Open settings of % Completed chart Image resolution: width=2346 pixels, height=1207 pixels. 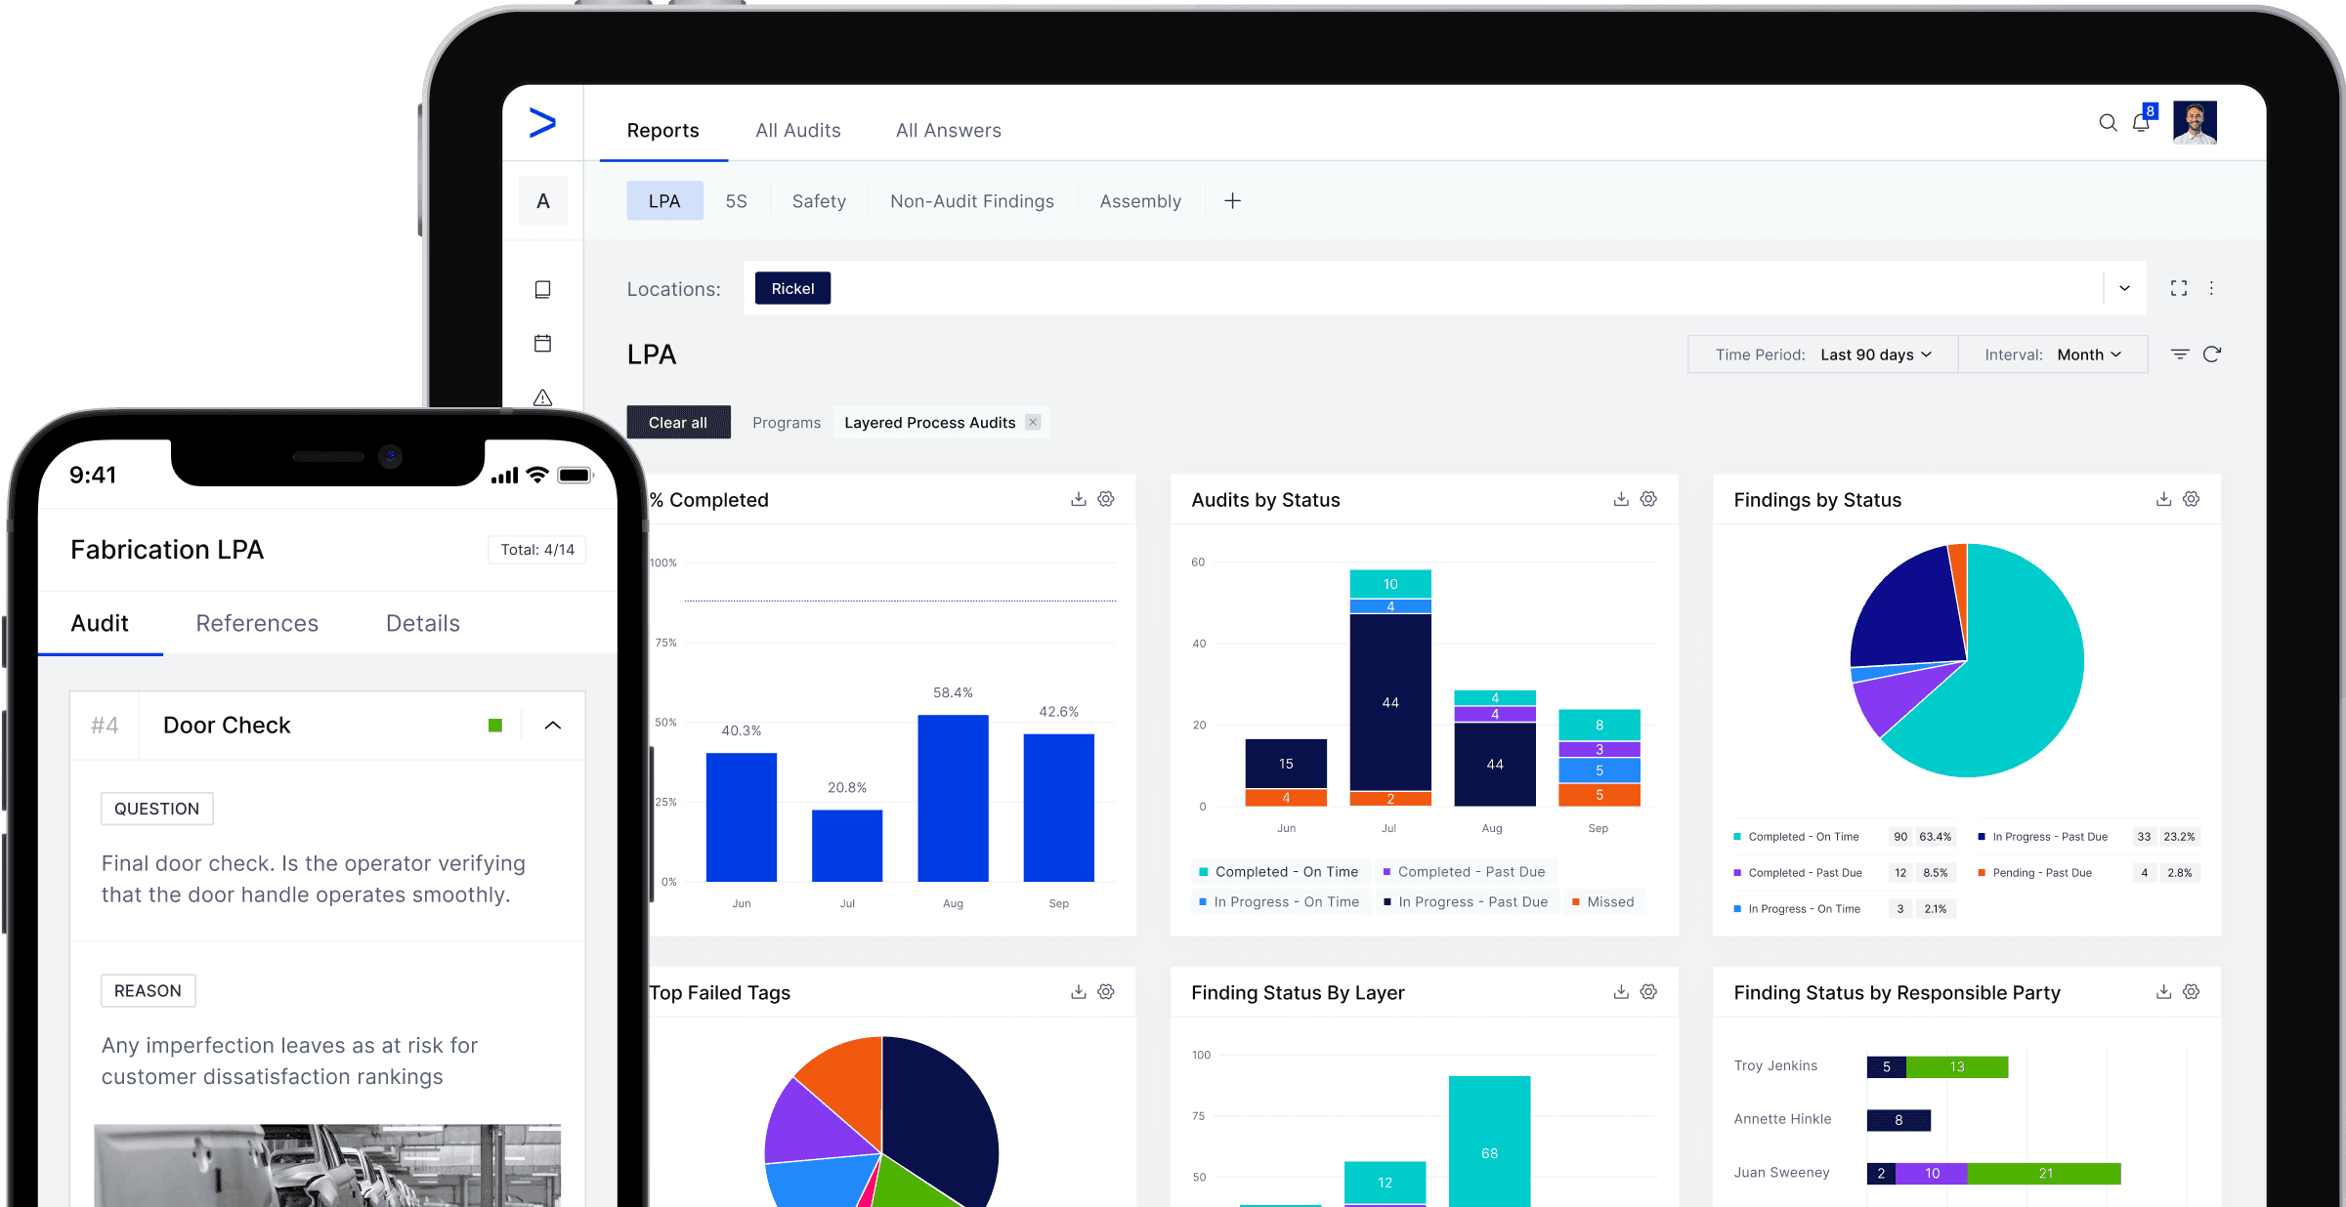click(x=1106, y=499)
